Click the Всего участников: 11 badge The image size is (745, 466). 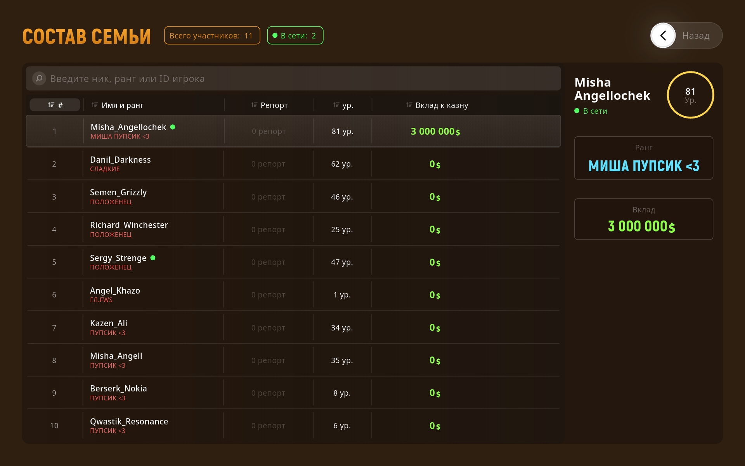[x=212, y=36]
